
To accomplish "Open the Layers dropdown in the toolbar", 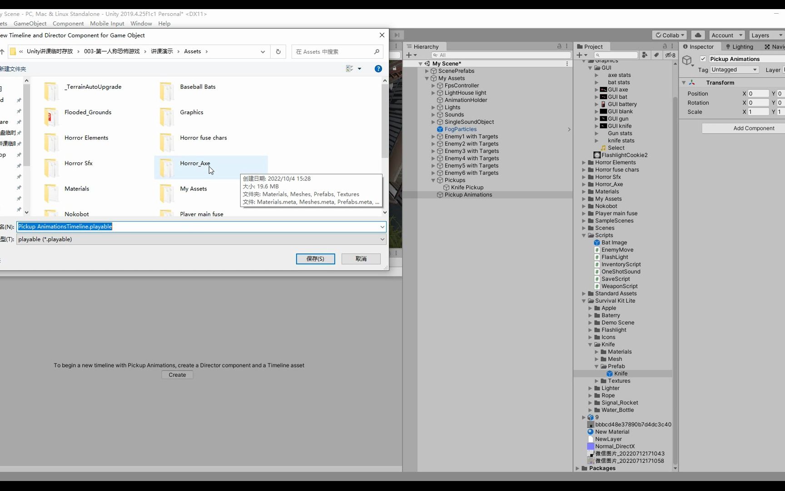I will pyautogui.click(x=766, y=35).
